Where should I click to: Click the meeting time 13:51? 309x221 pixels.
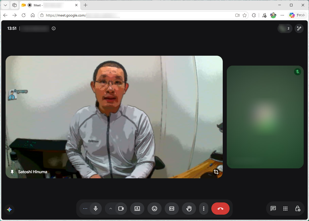tap(12, 28)
